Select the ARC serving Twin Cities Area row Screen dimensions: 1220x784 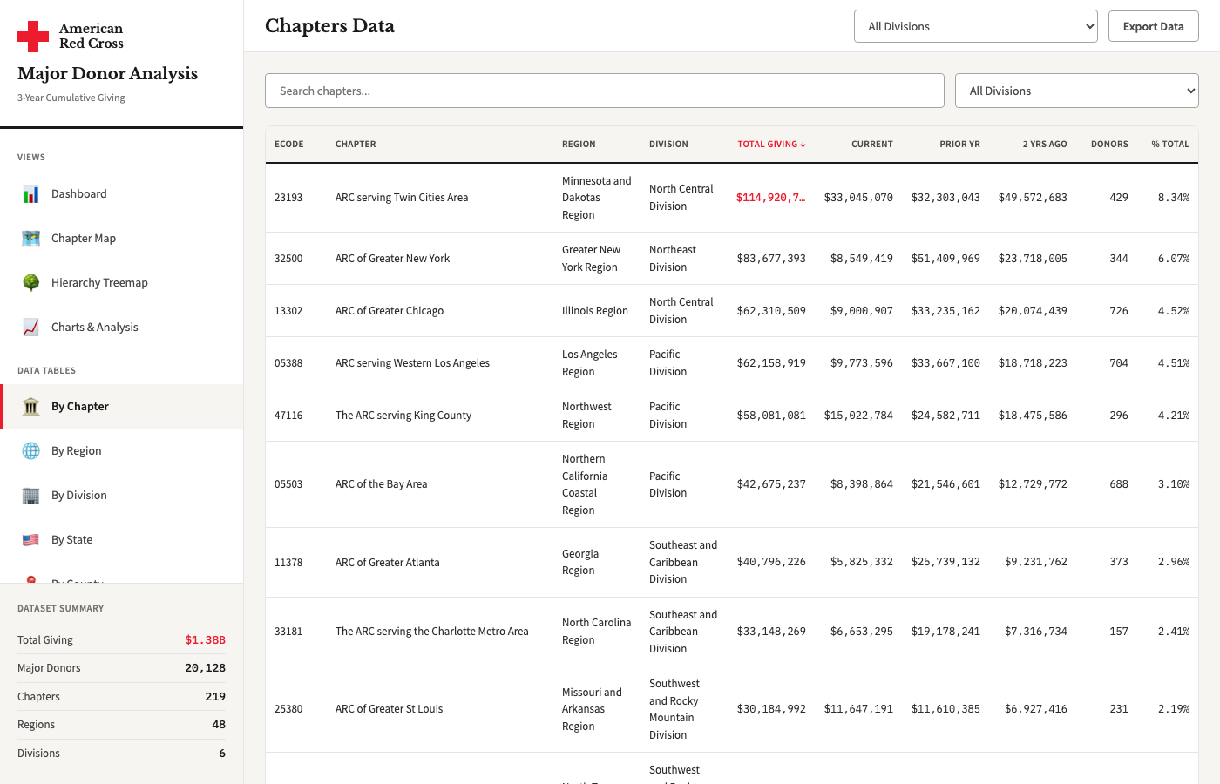[x=732, y=198]
